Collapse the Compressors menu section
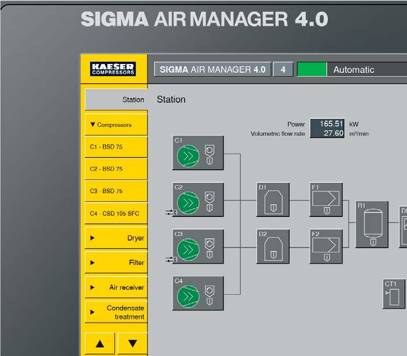The width and height of the screenshot is (407, 356). 116,125
